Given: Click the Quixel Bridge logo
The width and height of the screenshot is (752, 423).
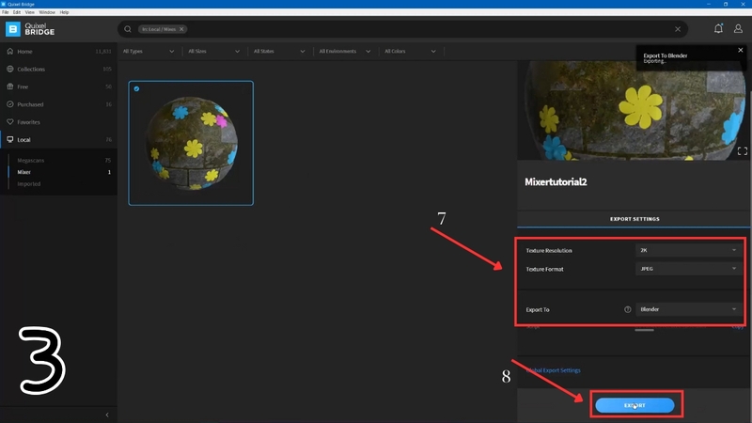Looking at the screenshot, I should 30,29.
